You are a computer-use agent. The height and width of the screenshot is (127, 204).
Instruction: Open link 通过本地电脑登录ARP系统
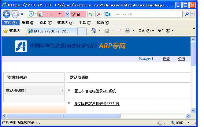pos(95,91)
